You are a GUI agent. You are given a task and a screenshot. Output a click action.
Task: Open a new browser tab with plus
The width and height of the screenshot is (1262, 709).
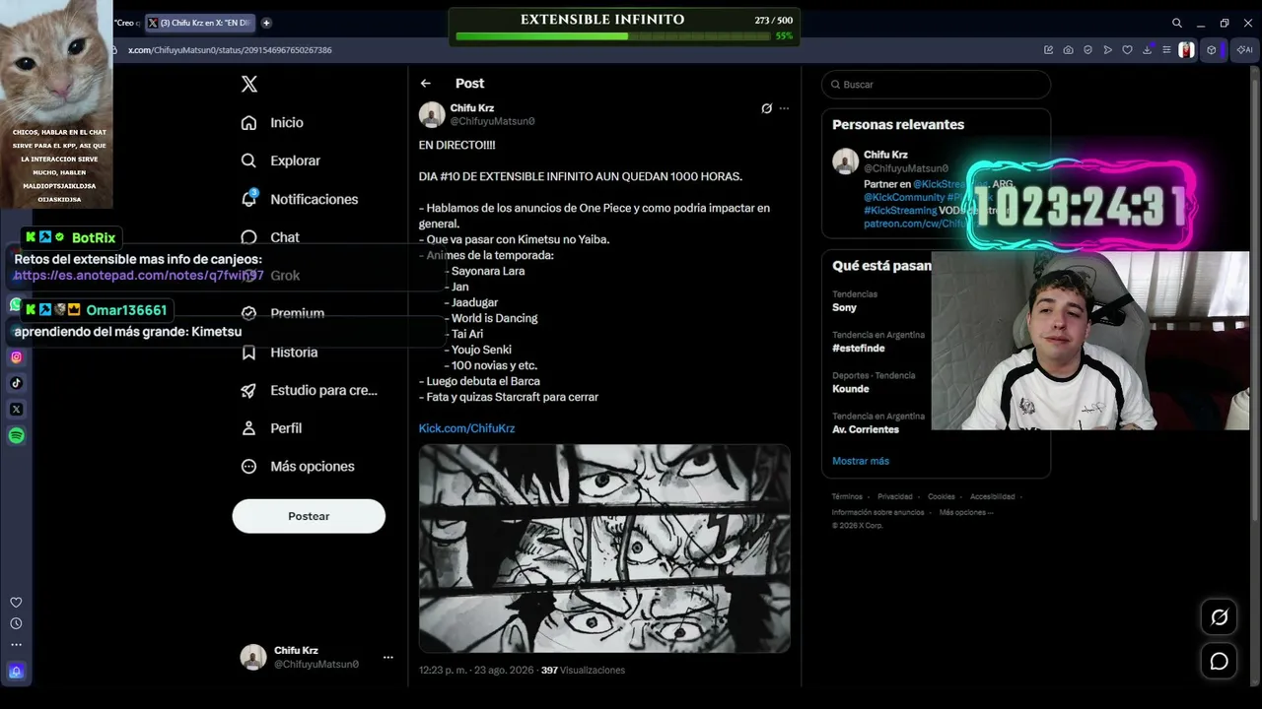pos(266,23)
